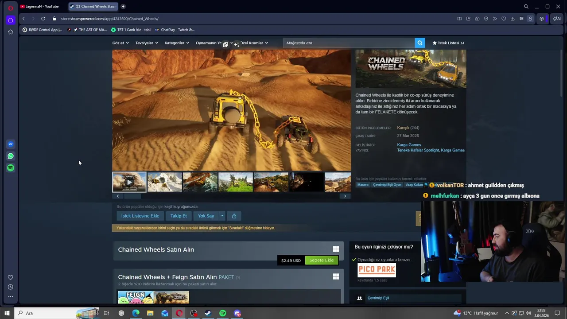Expand the Tavsiyeler menu
This screenshot has height=319, width=567.
(x=146, y=43)
